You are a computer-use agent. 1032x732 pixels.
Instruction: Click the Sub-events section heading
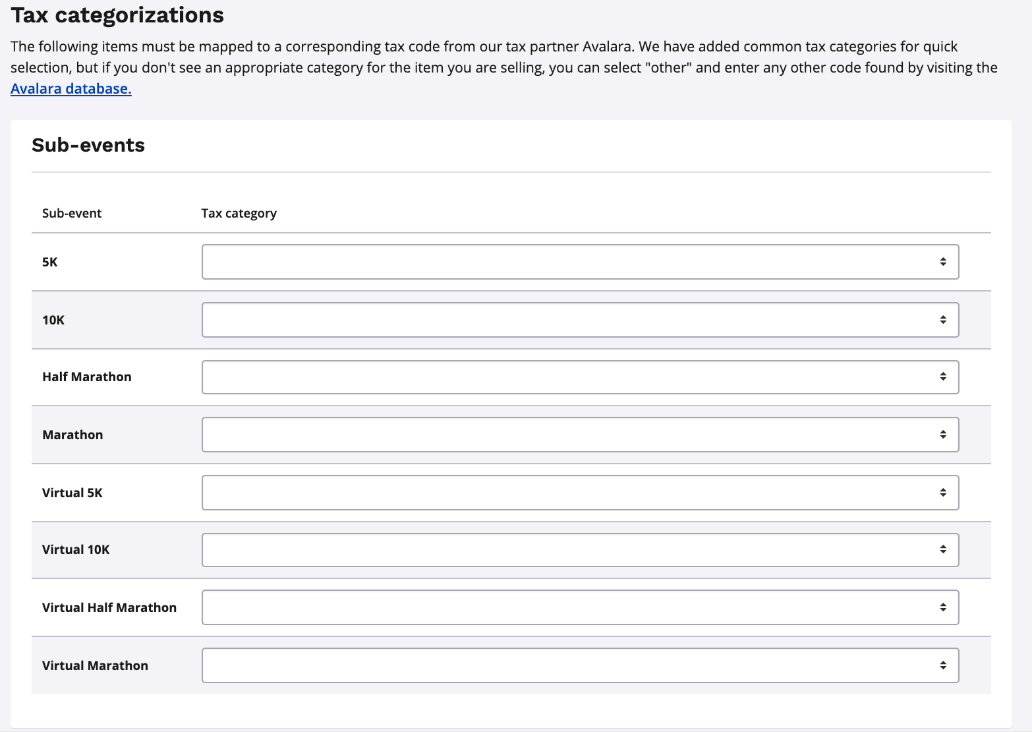pyautogui.click(x=88, y=145)
